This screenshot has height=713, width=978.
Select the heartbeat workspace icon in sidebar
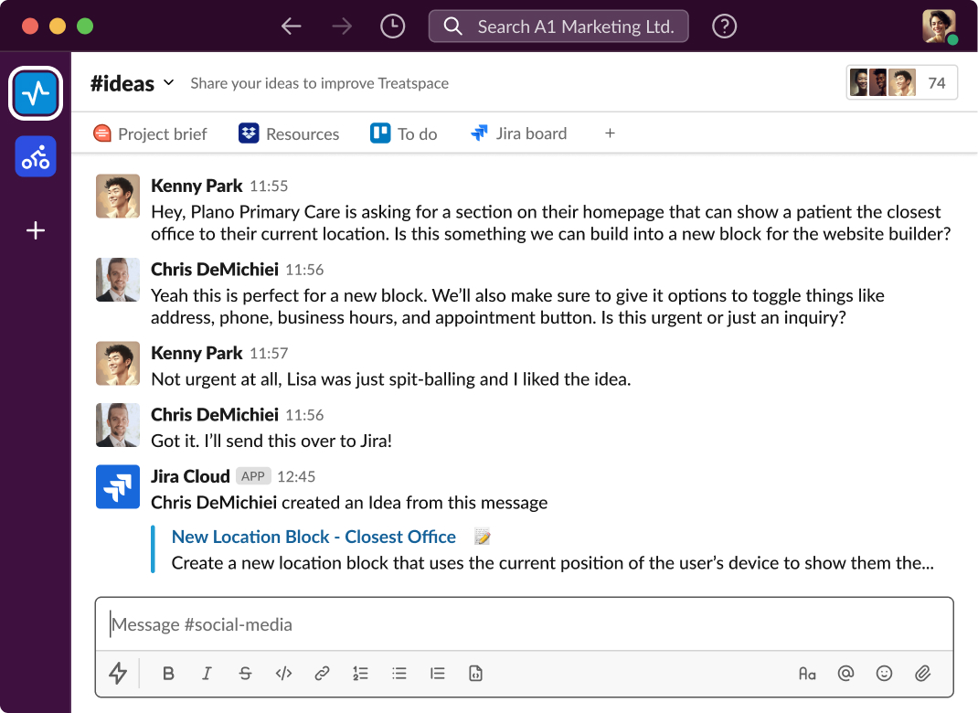[x=36, y=93]
